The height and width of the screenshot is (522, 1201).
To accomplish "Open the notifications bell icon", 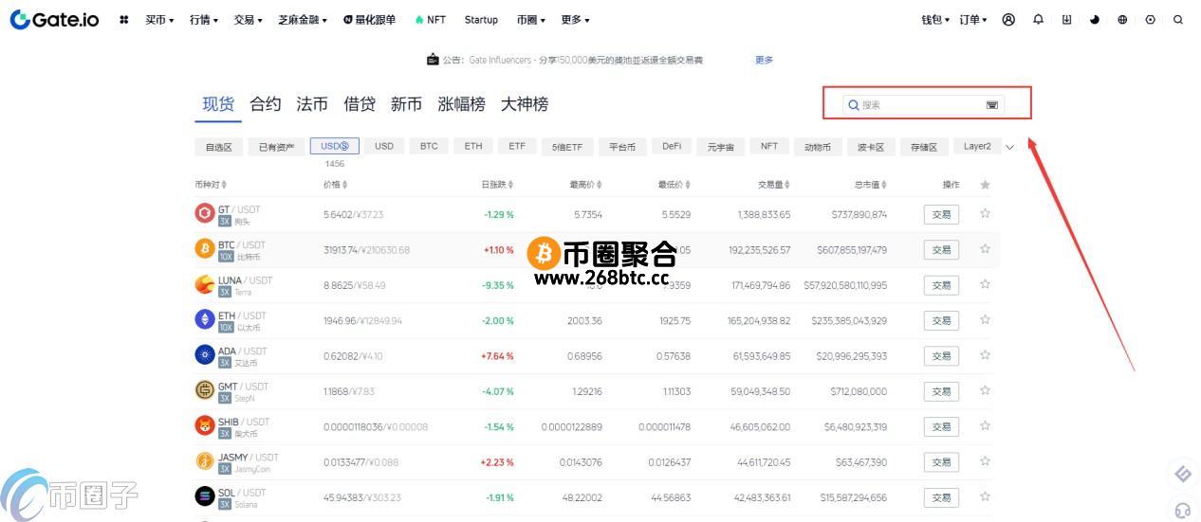I will tap(1038, 19).
